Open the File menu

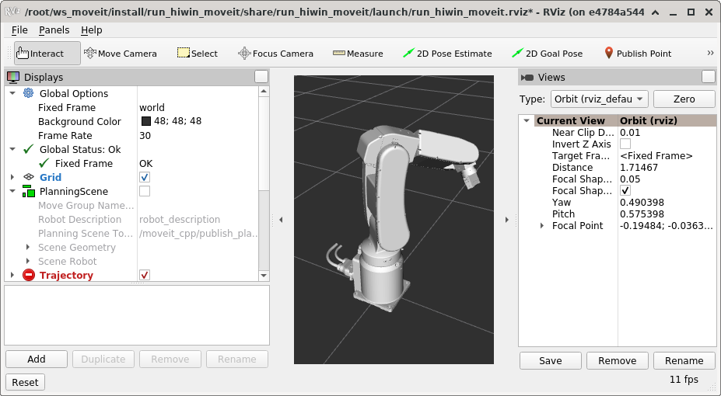coord(19,30)
